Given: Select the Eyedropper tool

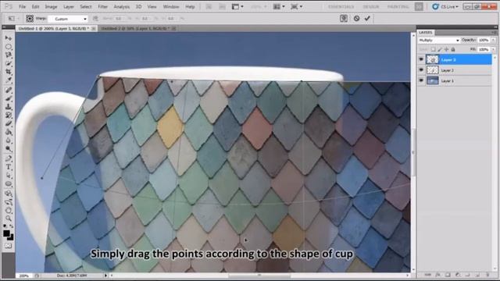Looking at the screenshot, I should coord(9,80).
